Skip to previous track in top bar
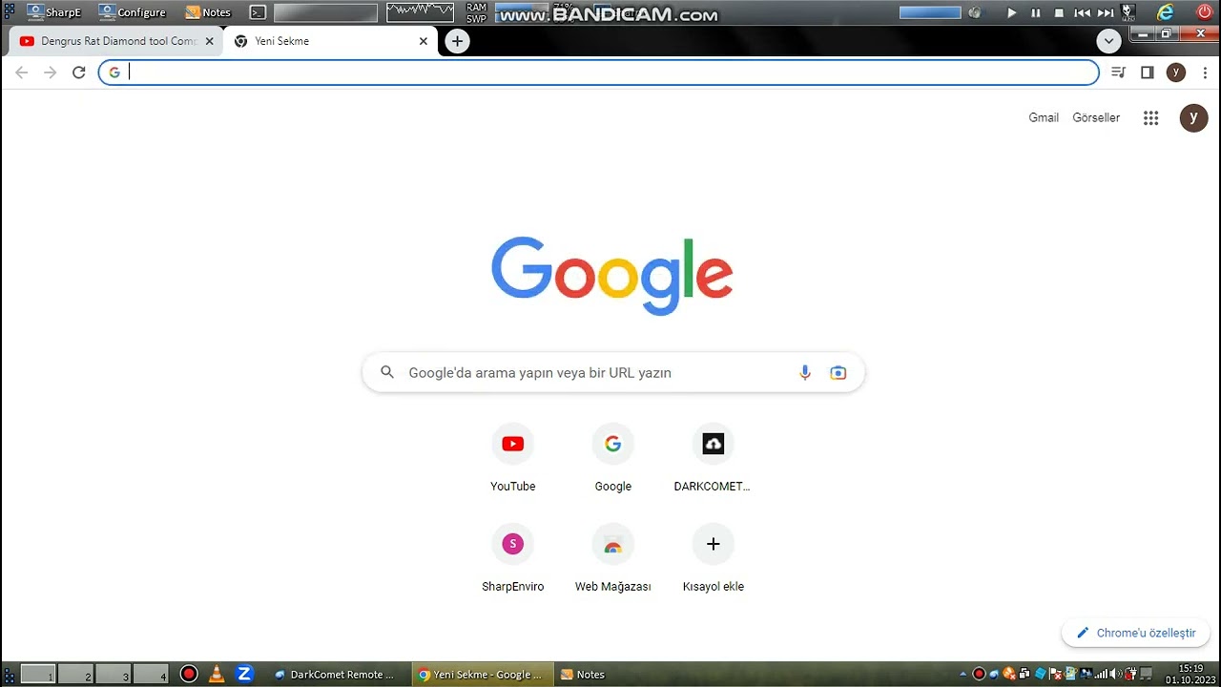Viewport: 1221px width, 687px height. [x=1082, y=12]
